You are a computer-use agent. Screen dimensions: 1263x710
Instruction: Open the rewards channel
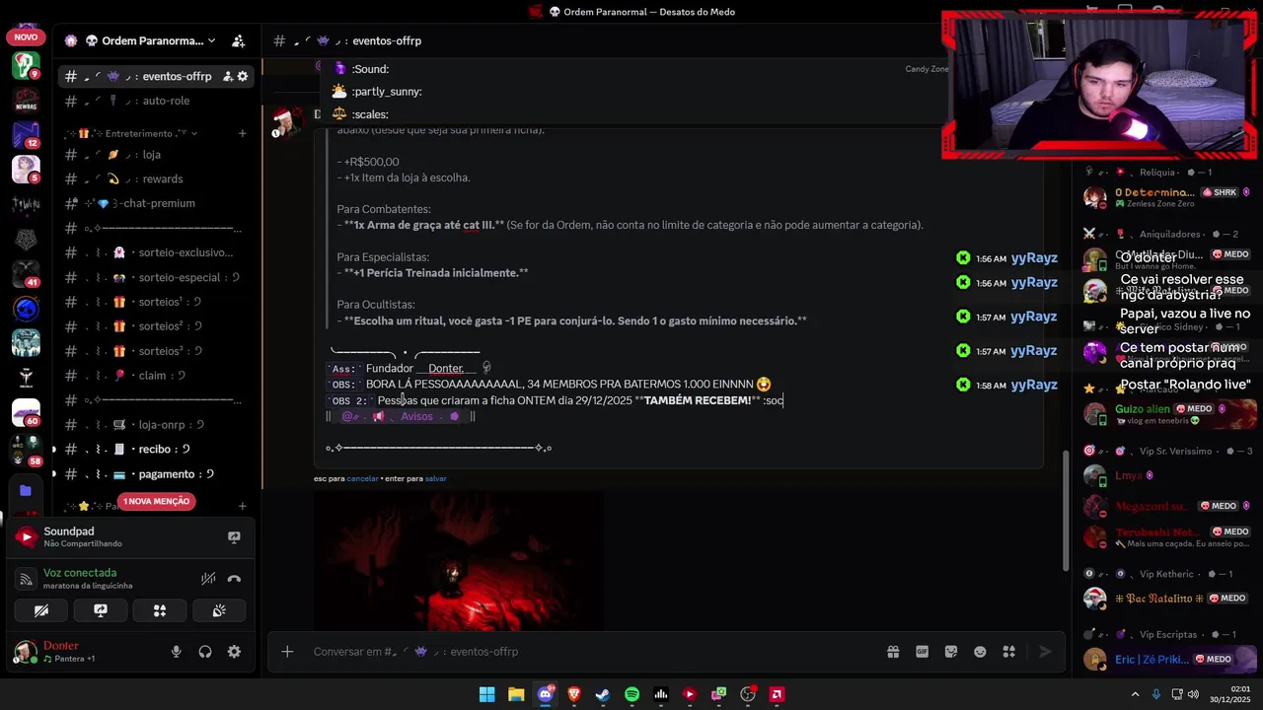coord(156,179)
